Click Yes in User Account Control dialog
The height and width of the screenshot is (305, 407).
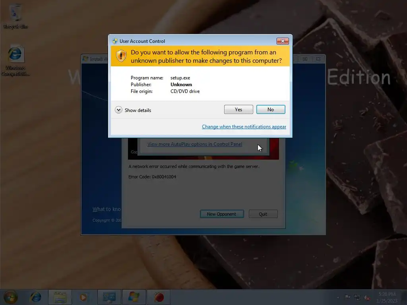pyautogui.click(x=238, y=110)
